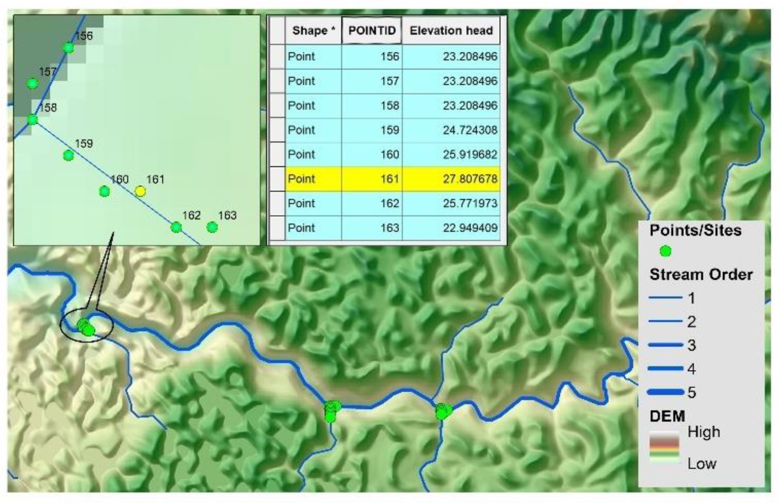Click the circled point cluster on the river
The image size is (783, 503).
tap(86, 328)
